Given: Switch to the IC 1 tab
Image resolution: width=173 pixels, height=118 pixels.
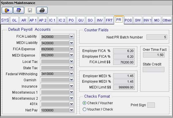Looking at the screenshot, I should pos(52,20).
